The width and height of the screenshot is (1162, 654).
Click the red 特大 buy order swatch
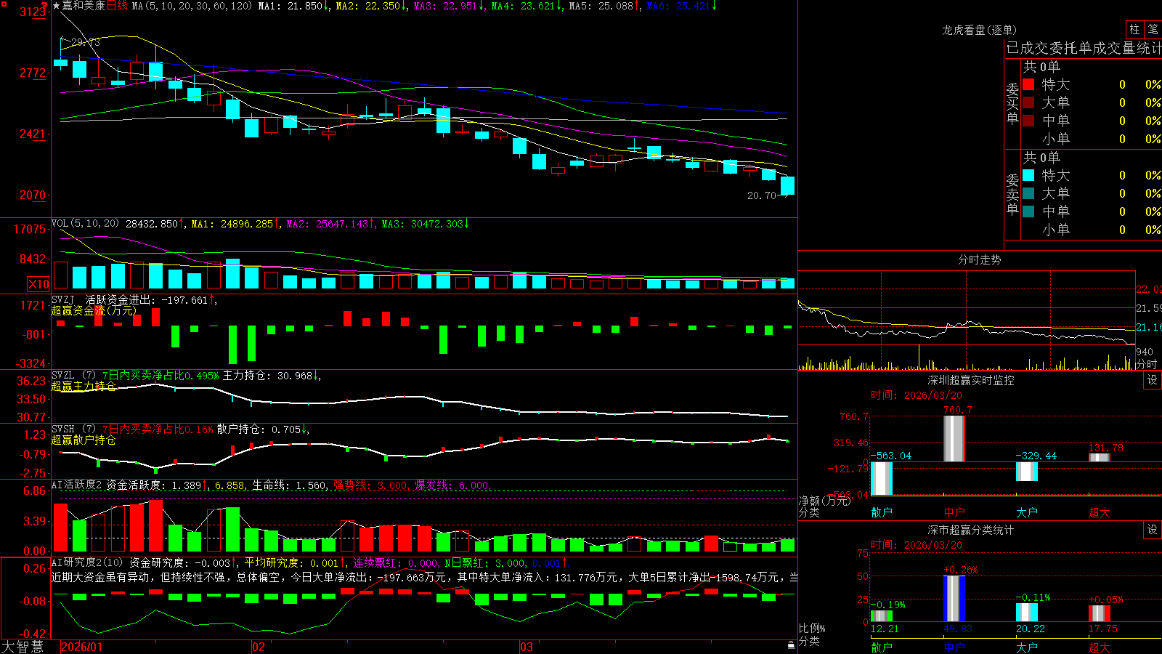(1028, 84)
